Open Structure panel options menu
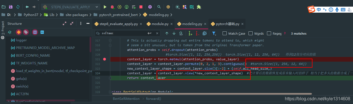This screenshot has height=104, width=353. pyautogui.click(x=81, y=24)
